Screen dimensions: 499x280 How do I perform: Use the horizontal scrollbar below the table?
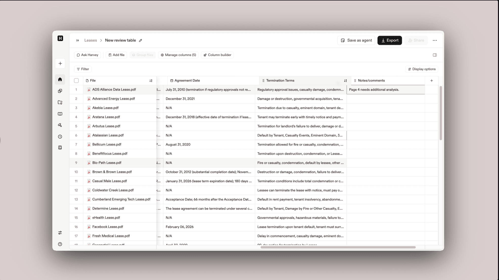point(338,247)
